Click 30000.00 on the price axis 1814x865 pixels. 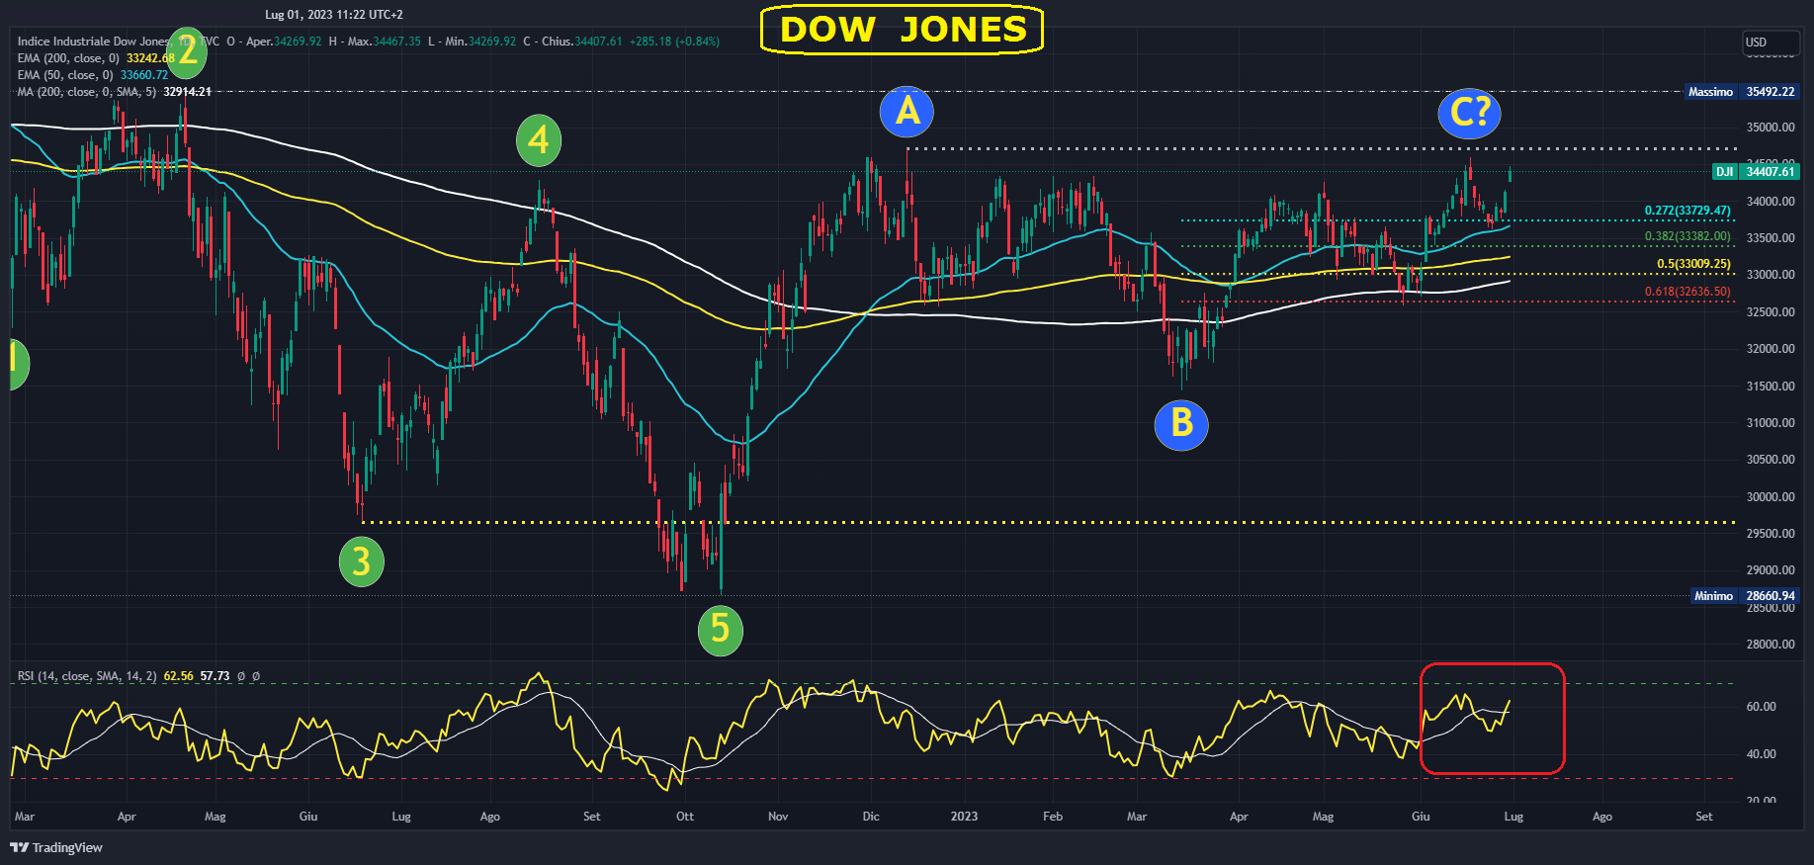coord(1771,497)
